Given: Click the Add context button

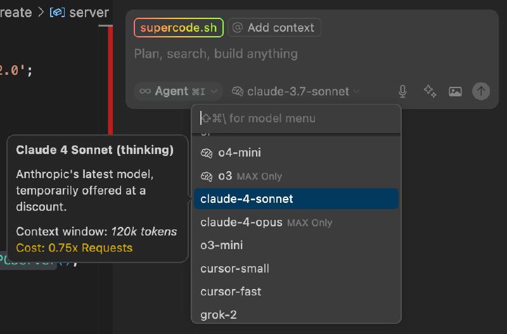Looking at the screenshot, I should point(274,28).
